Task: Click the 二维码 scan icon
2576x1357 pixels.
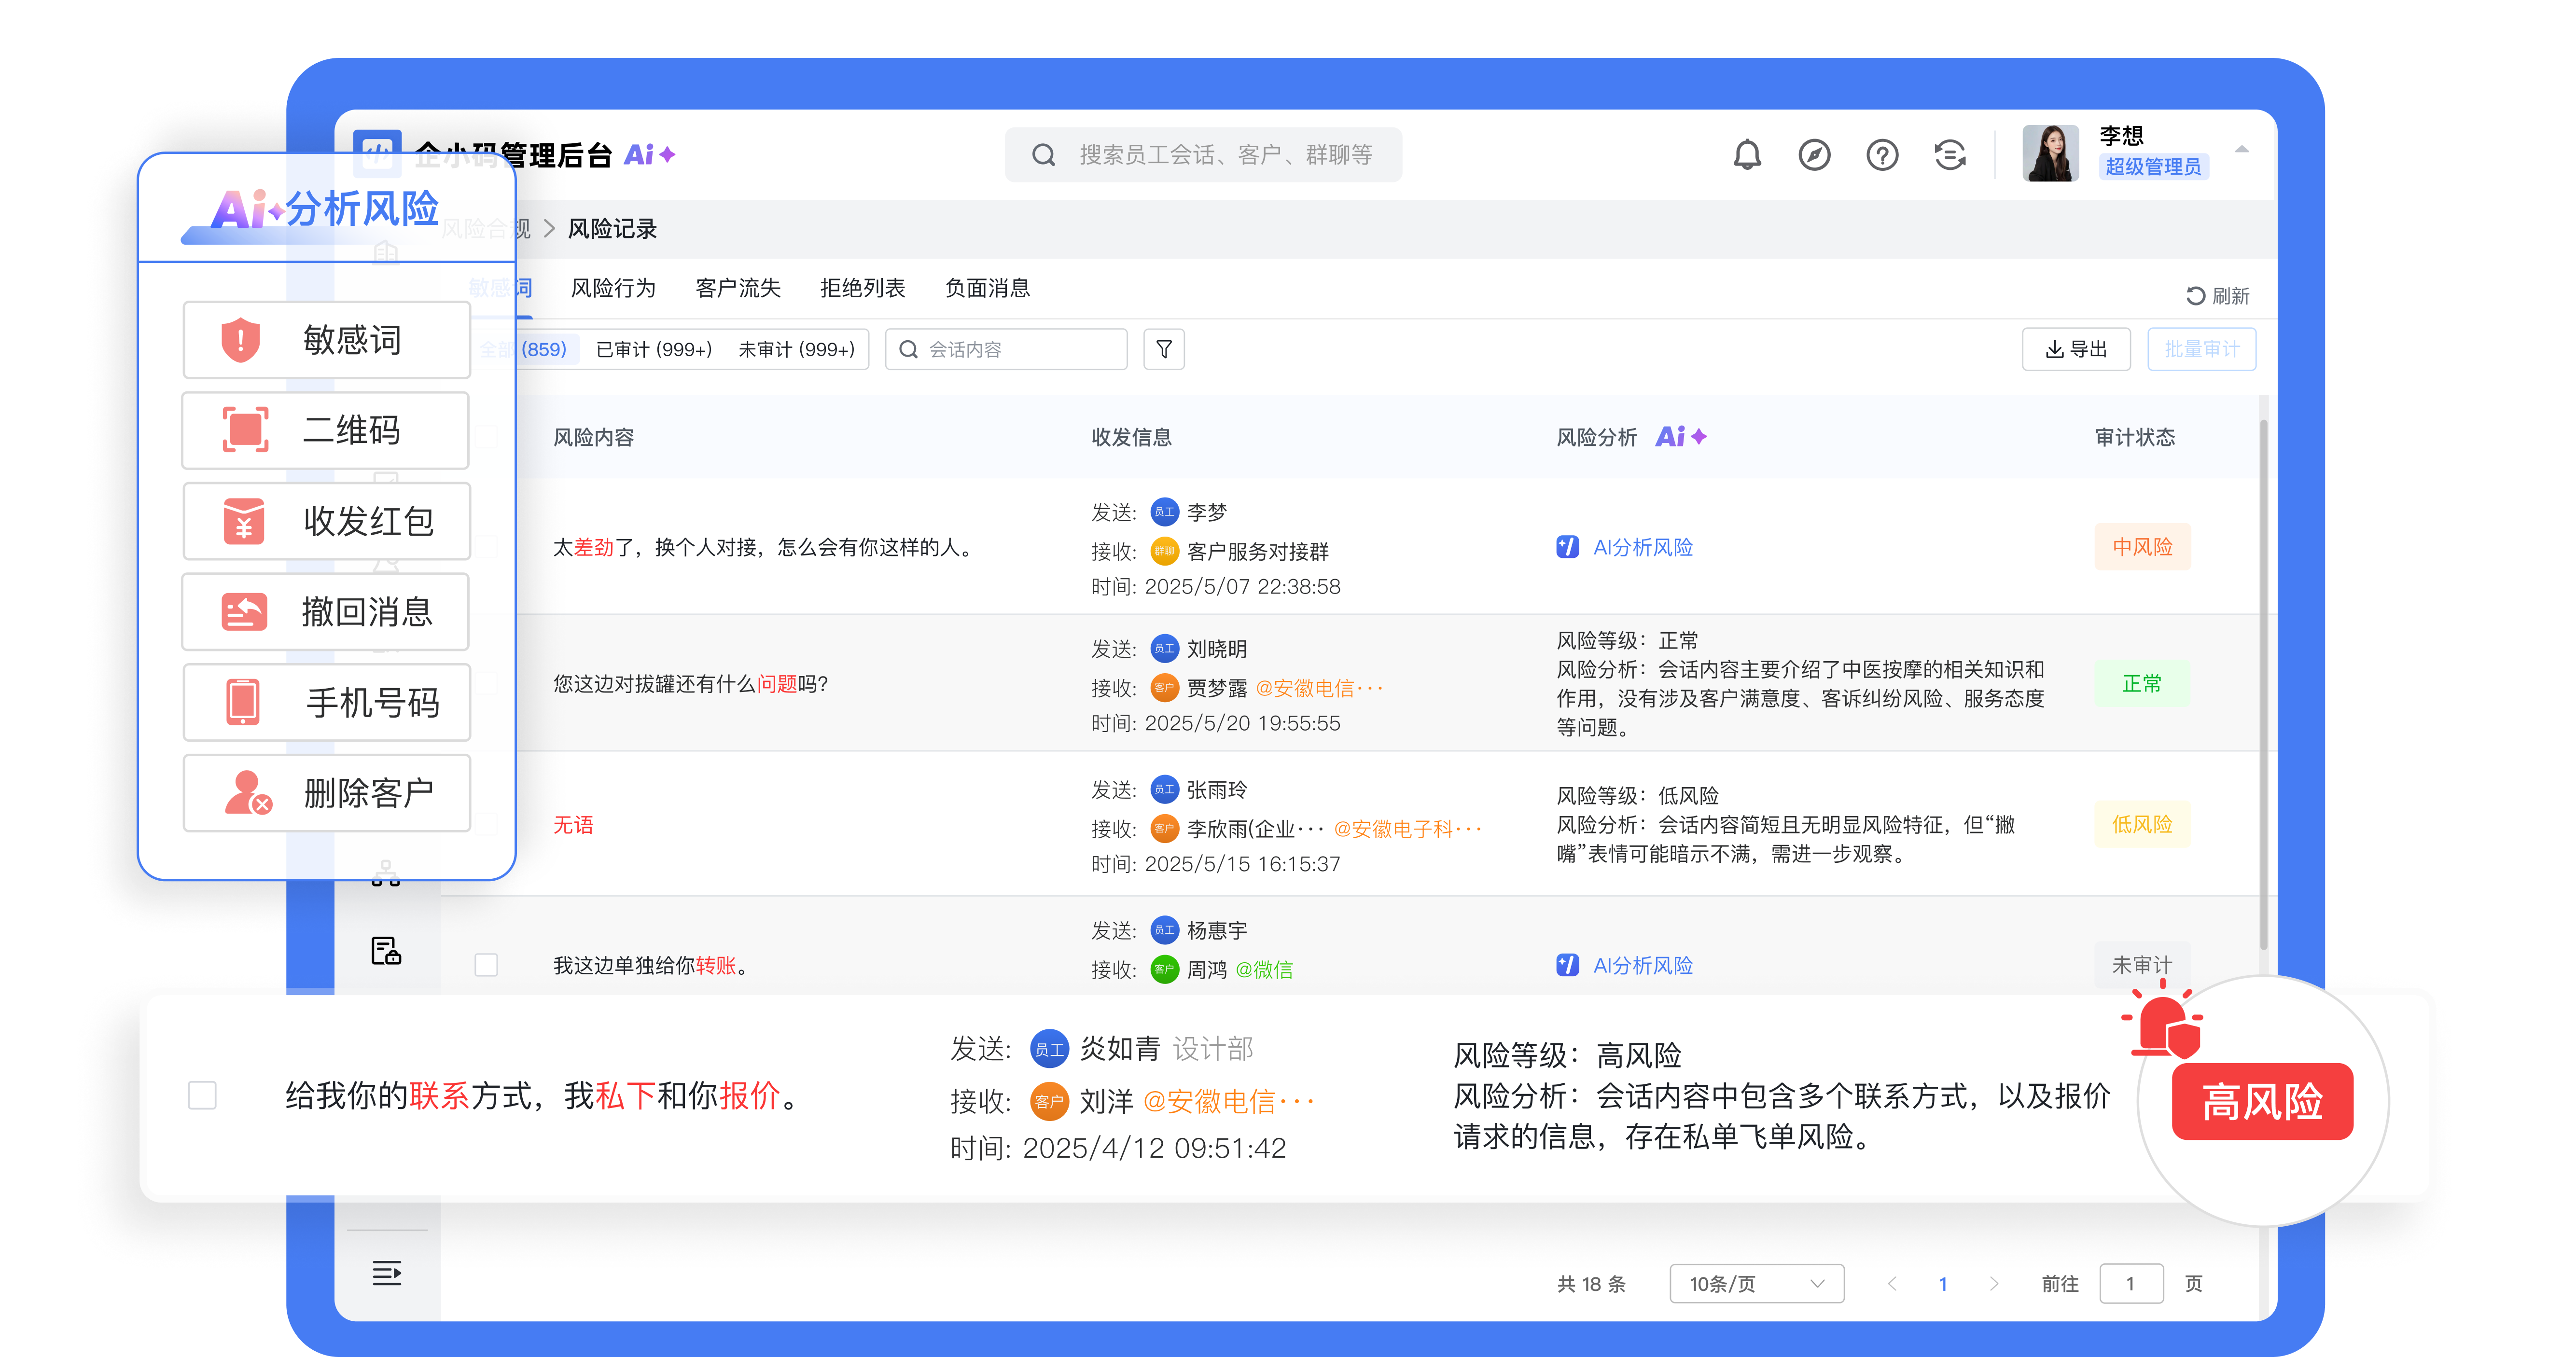Action: click(245, 430)
